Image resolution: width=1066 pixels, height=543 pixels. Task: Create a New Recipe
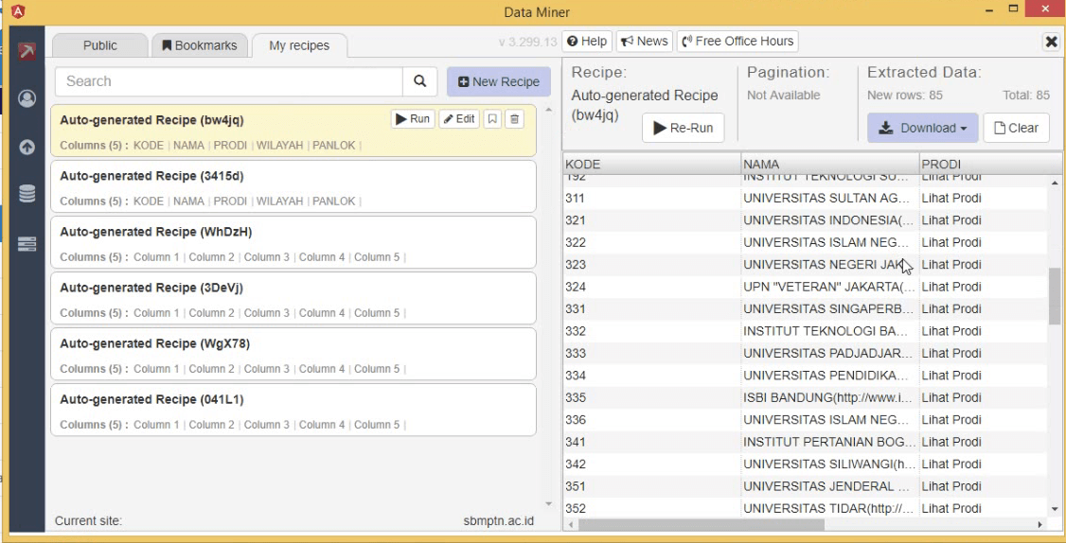click(498, 81)
